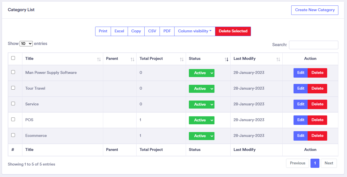Click the Create New Category button
This screenshot has height=177, width=347.
click(315, 10)
